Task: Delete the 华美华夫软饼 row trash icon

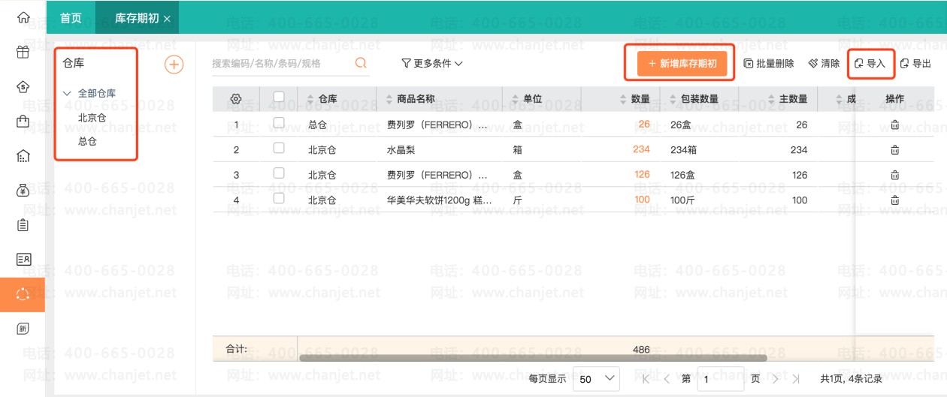Action: click(894, 200)
